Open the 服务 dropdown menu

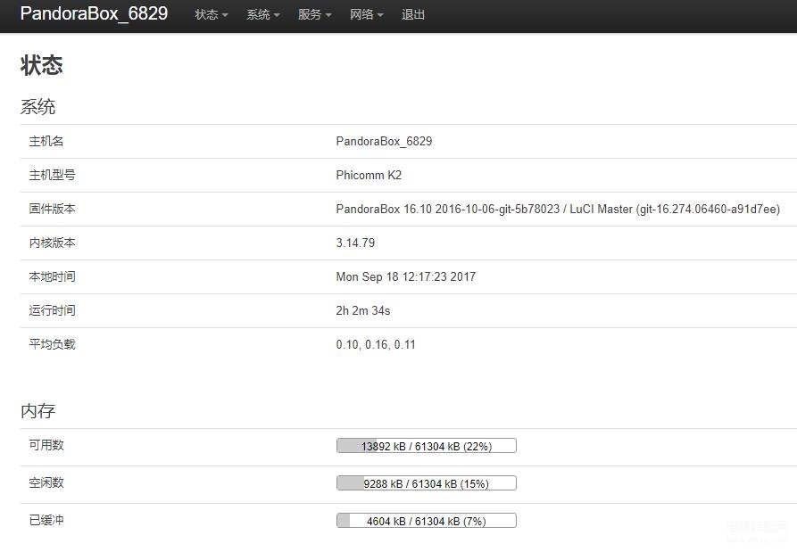[315, 15]
